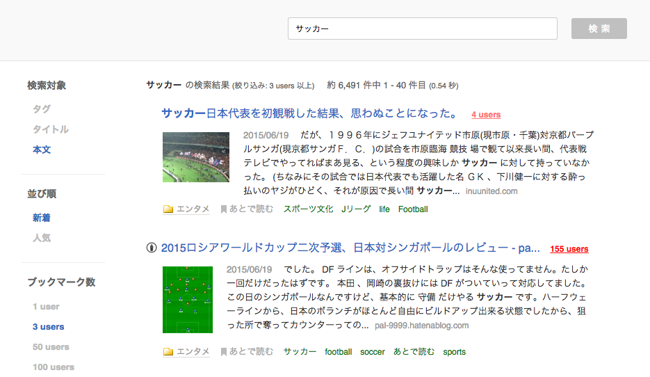Click bookmark flag icon in the inuunited.com result
This screenshot has width=650, height=377.
click(x=223, y=209)
